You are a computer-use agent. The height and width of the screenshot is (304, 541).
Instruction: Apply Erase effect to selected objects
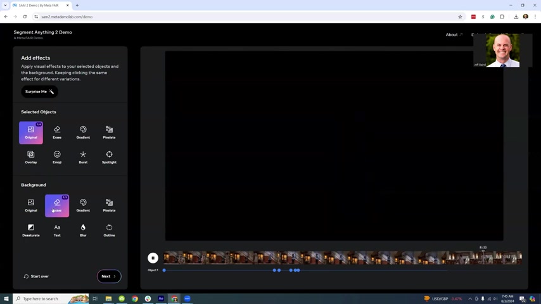click(x=57, y=132)
